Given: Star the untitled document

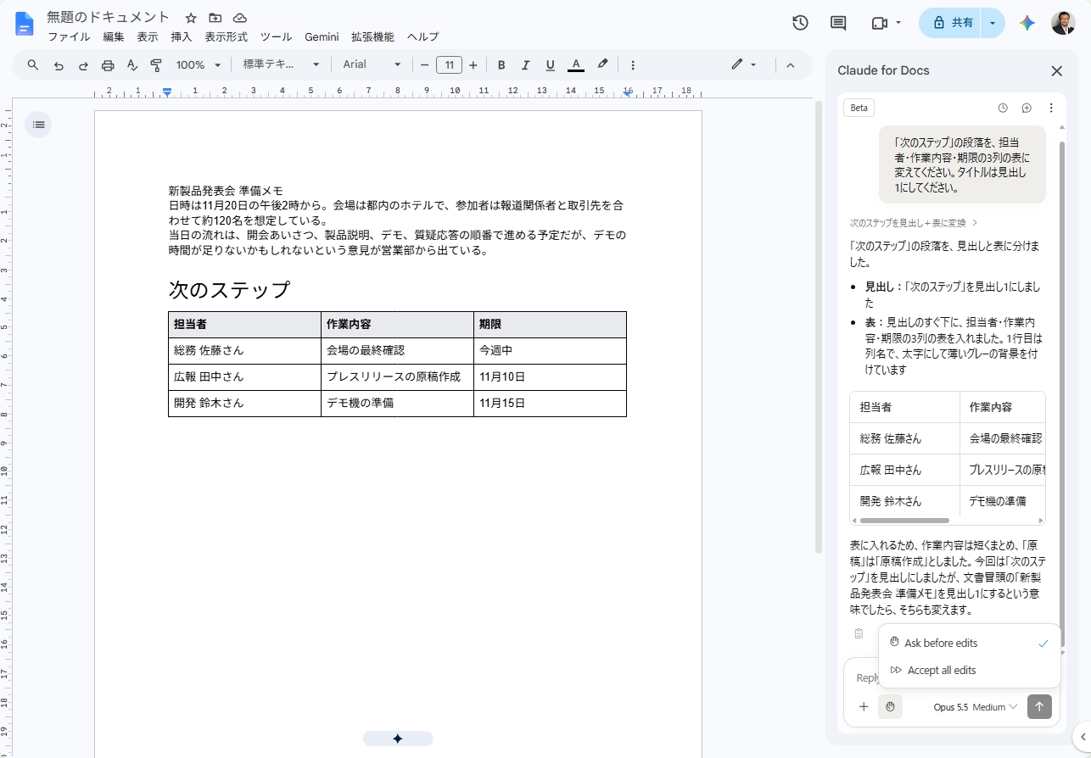Looking at the screenshot, I should point(191,18).
